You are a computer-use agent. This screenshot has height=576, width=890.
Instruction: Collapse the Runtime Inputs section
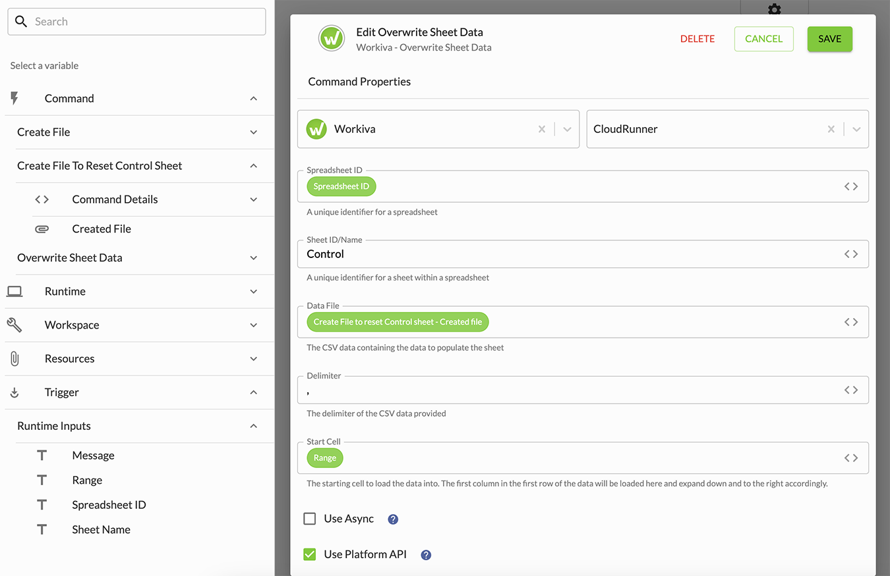point(254,426)
